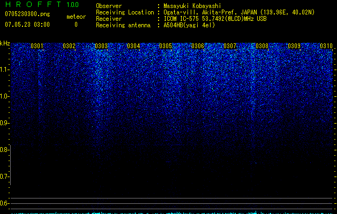Click the 0.7 kHz axis label
Image resolution: width=337 pixels, height=214 pixels.
4,177
